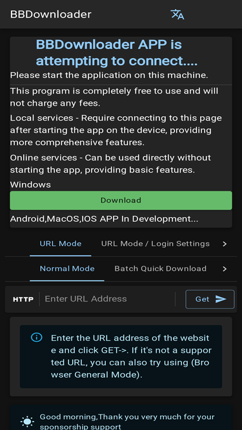242x430 pixels.
Task: Click the Browser General Mode hint text
Action: (x=130, y=357)
